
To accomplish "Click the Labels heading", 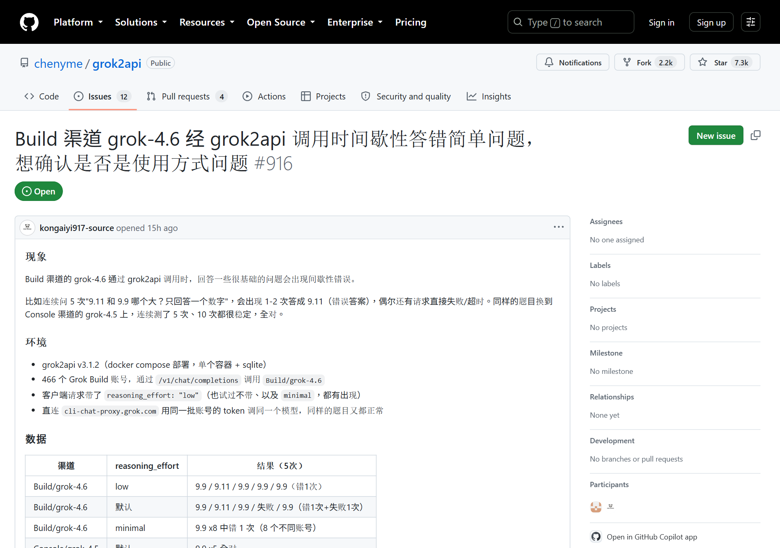I will pos(600,265).
